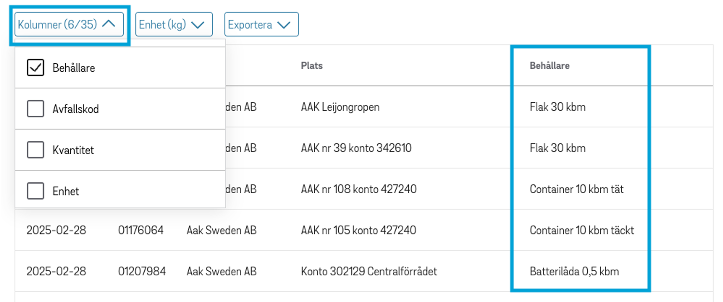The height and width of the screenshot is (302, 723).
Task: Click the chevron icon on Exportera
Action: (x=284, y=25)
